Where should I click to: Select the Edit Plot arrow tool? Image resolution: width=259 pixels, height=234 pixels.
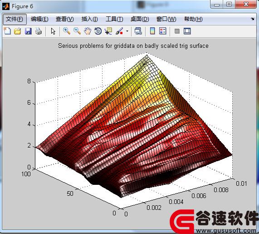click(53, 31)
